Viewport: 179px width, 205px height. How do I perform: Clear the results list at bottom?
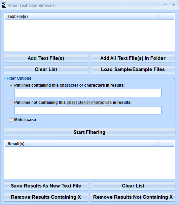(x=133, y=186)
